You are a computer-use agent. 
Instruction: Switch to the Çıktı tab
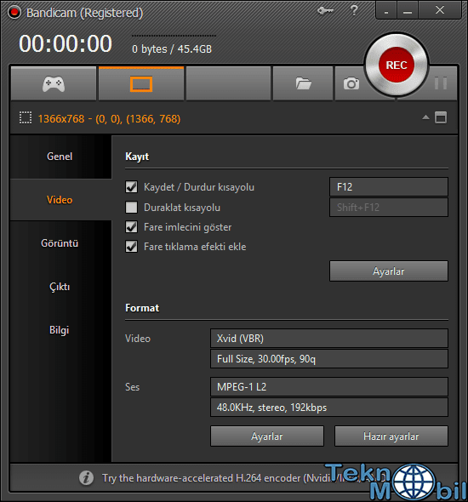point(60,287)
